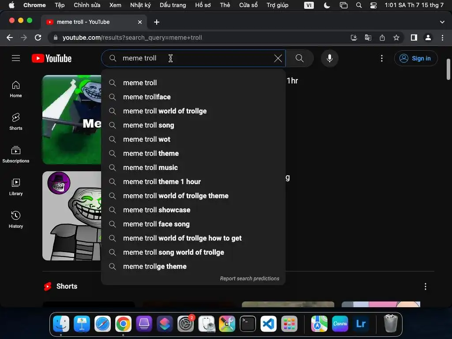The image size is (452, 339).
Task: Open the Nhật ký menu
Action: coord(140,5)
